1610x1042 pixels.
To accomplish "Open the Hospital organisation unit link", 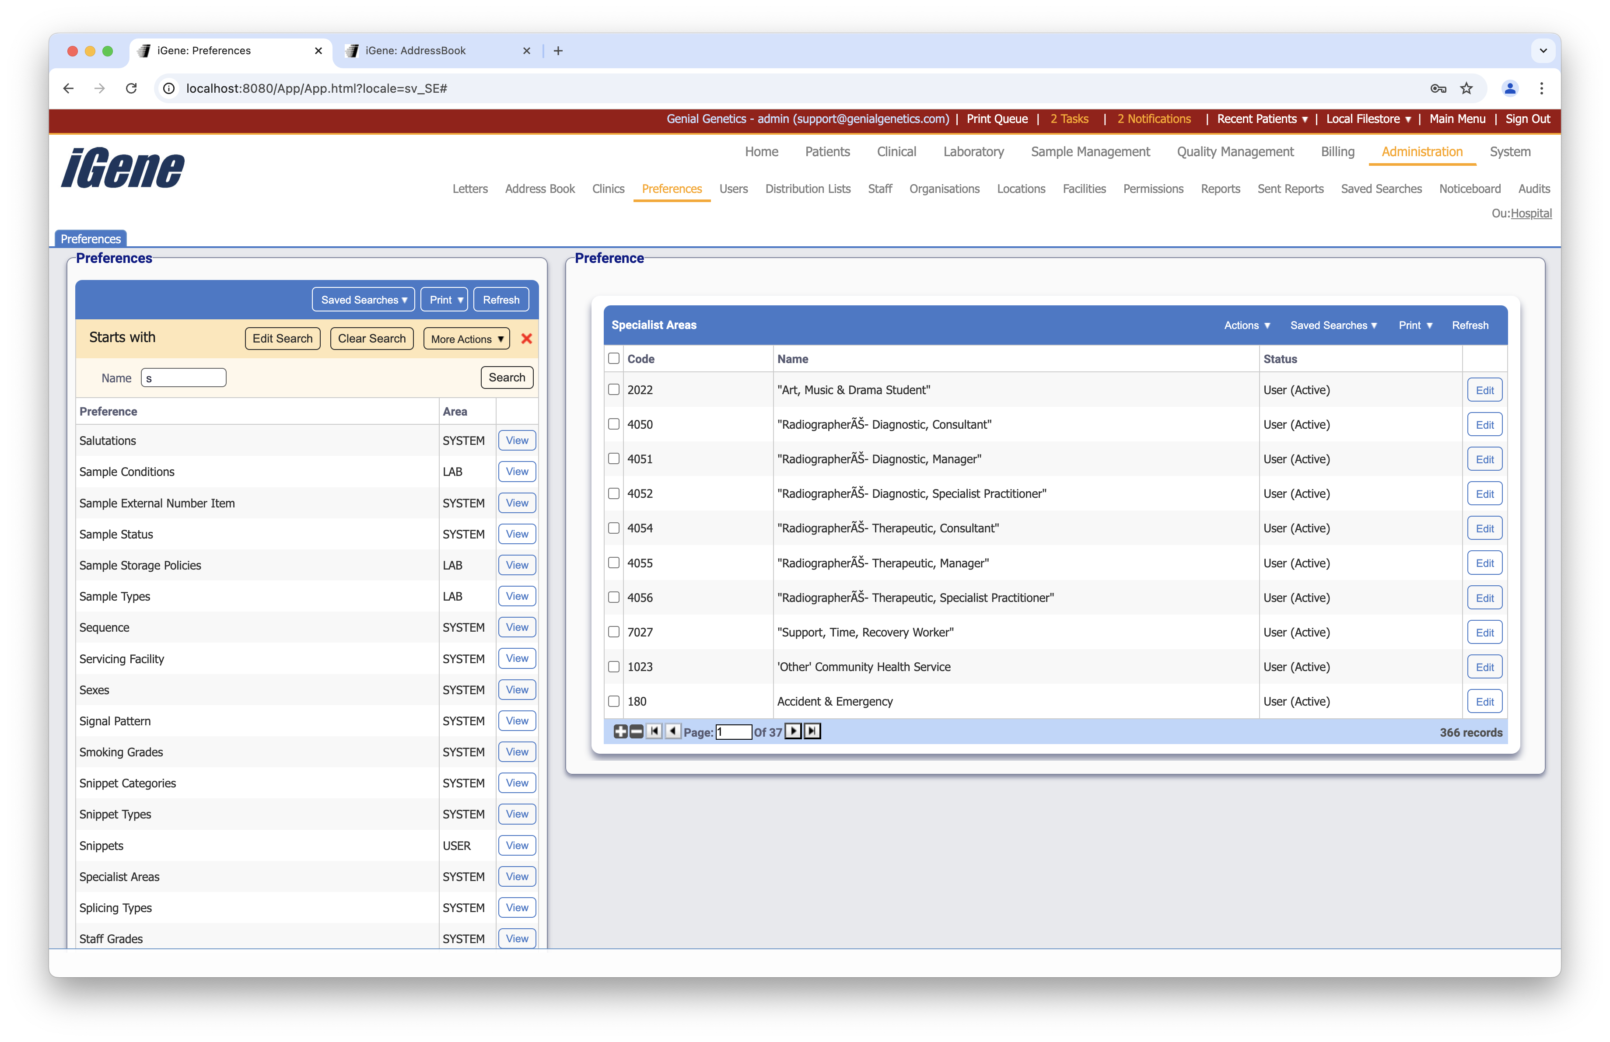I will pyautogui.click(x=1531, y=213).
